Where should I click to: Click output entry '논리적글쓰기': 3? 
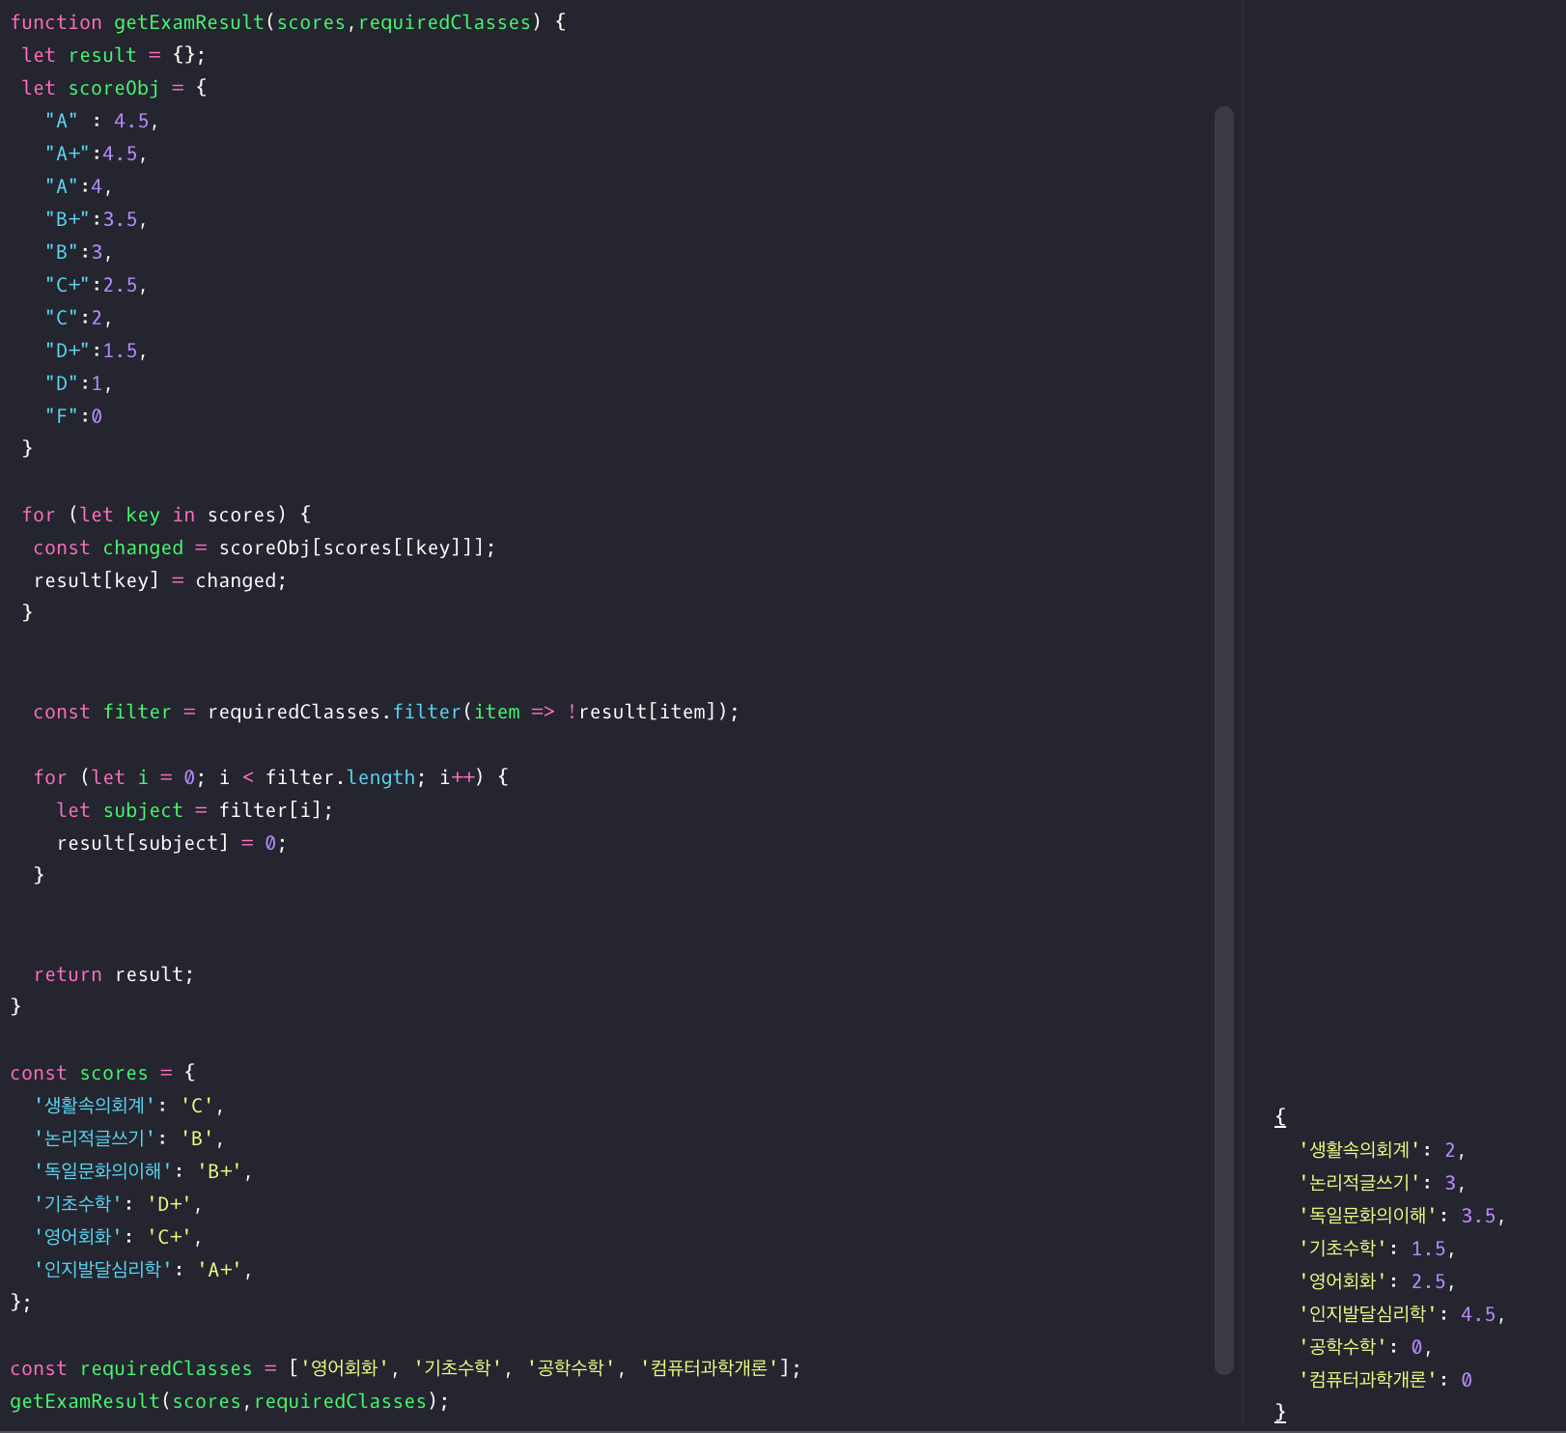pyautogui.click(x=1382, y=1183)
